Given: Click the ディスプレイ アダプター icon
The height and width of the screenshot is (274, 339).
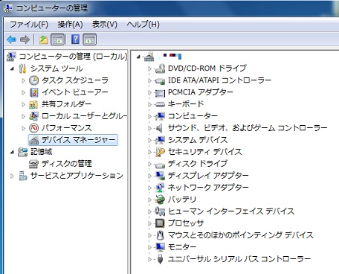Looking at the screenshot, I should (160, 176).
